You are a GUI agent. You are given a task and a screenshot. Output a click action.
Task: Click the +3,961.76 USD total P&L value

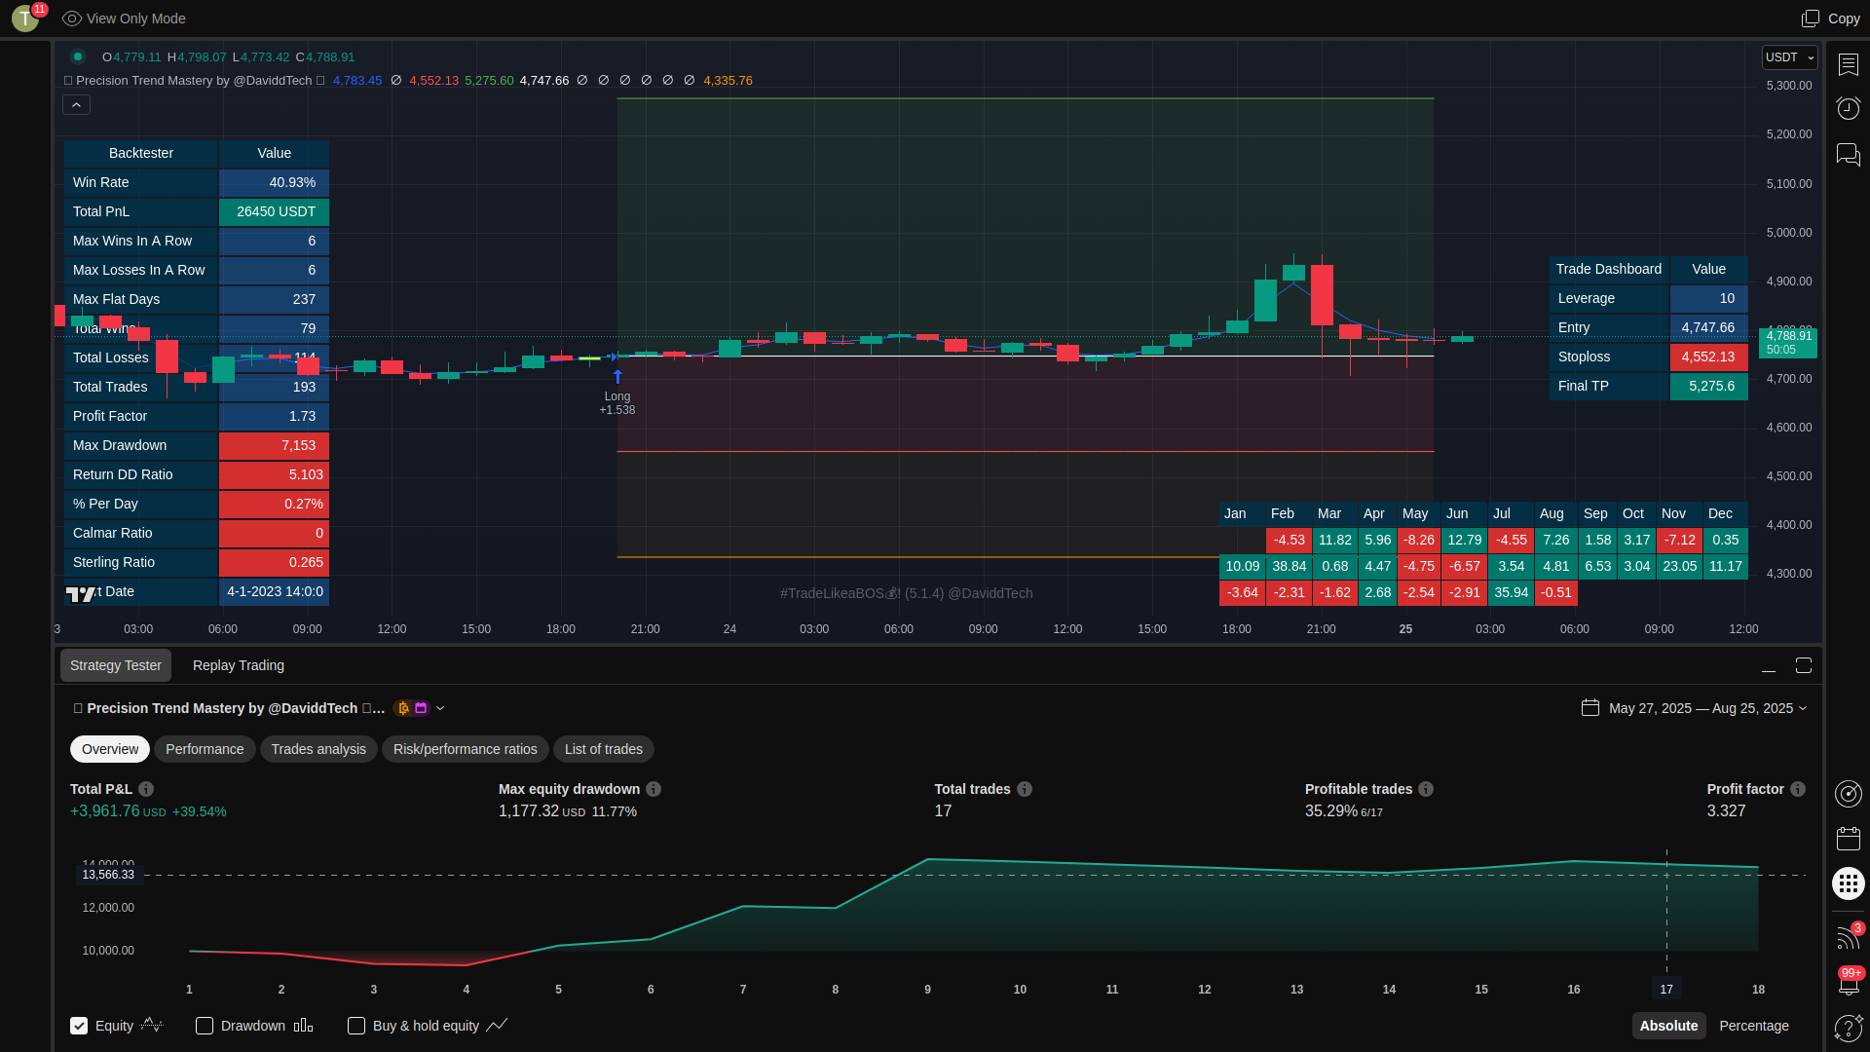(118, 811)
